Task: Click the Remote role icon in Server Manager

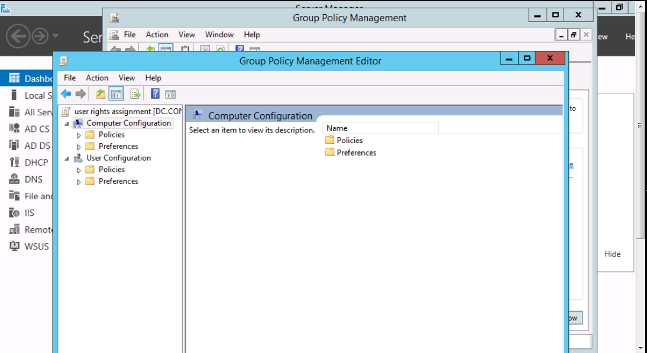Action: click(x=14, y=229)
